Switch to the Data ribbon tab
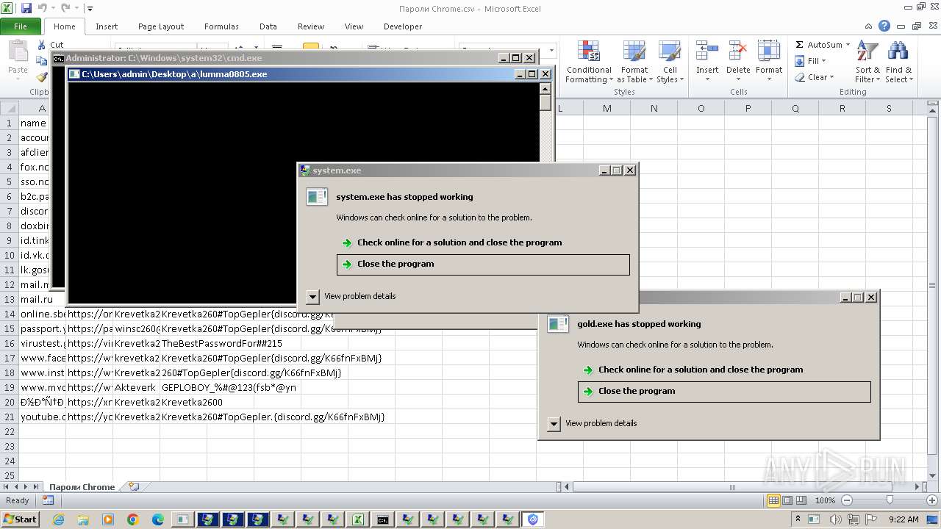Screen dimensions: 941x529 (x=268, y=26)
